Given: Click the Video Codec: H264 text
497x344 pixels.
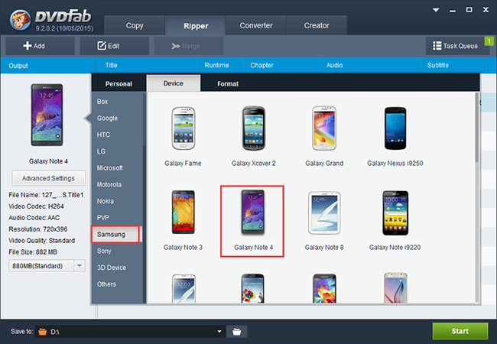Looking at the screenshot, I should 36,206.
